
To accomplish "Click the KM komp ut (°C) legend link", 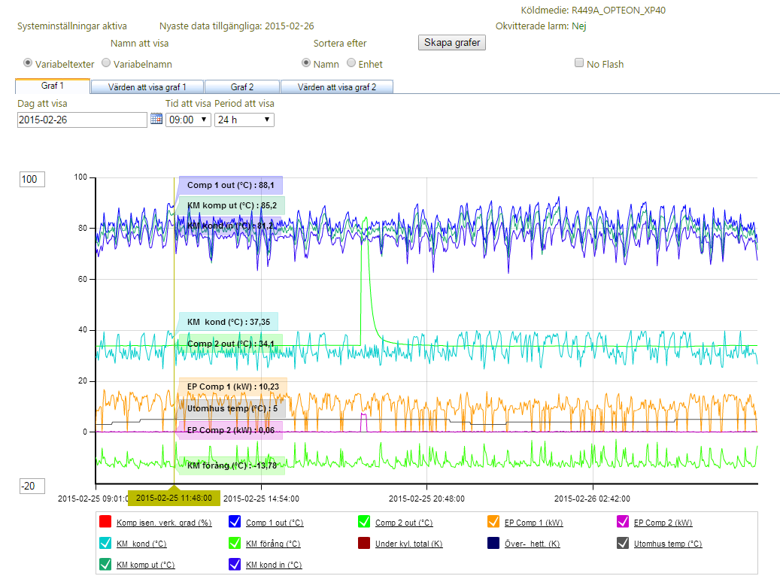I will pyautogui.click(x=146, y=565).
